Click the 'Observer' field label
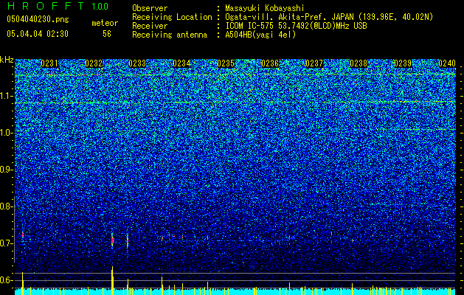 coord(150,8)
